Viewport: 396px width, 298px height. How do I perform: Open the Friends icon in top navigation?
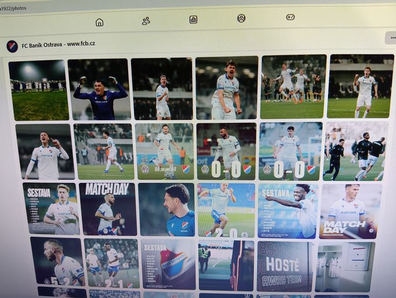click(x=146, y=21)
